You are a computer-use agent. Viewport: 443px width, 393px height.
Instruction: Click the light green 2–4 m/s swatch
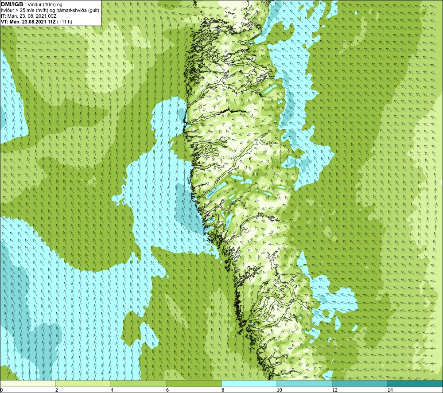83,383
